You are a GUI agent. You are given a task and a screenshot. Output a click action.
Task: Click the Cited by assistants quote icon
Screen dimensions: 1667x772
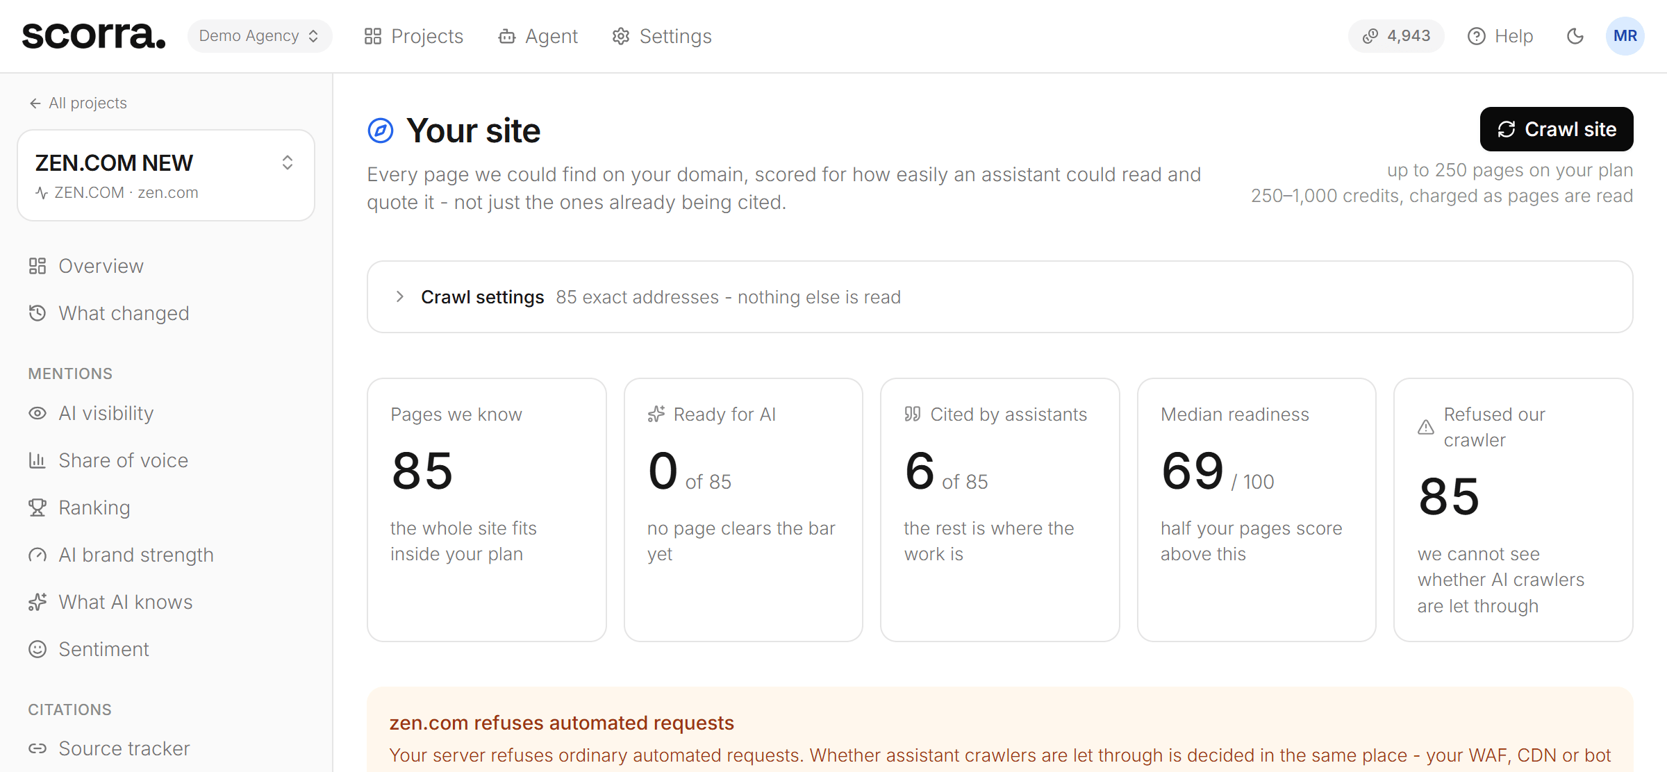point(913,414)
